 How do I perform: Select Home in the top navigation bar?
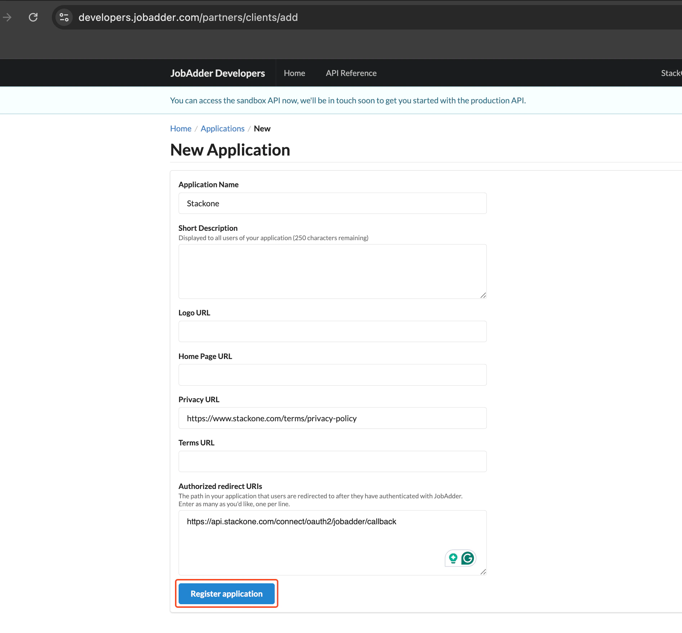(294, 73)
